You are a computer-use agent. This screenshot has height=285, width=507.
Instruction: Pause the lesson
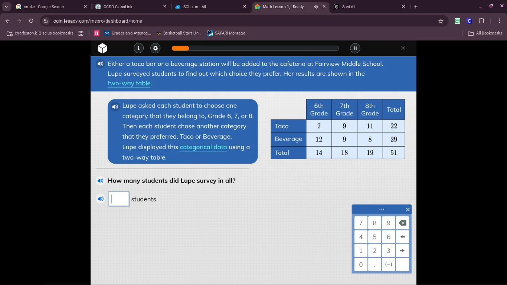(355, 48)
